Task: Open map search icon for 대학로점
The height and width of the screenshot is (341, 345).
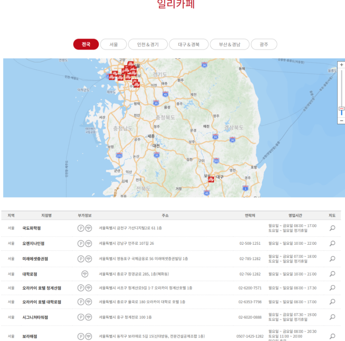Action: click(x=332, y=274)
